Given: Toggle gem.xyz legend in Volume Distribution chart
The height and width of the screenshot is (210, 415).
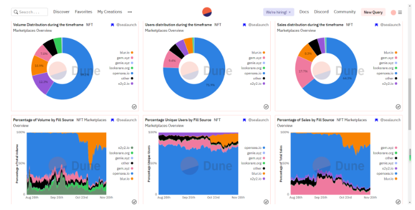Looking at the screenshot, I should [125, 58].
